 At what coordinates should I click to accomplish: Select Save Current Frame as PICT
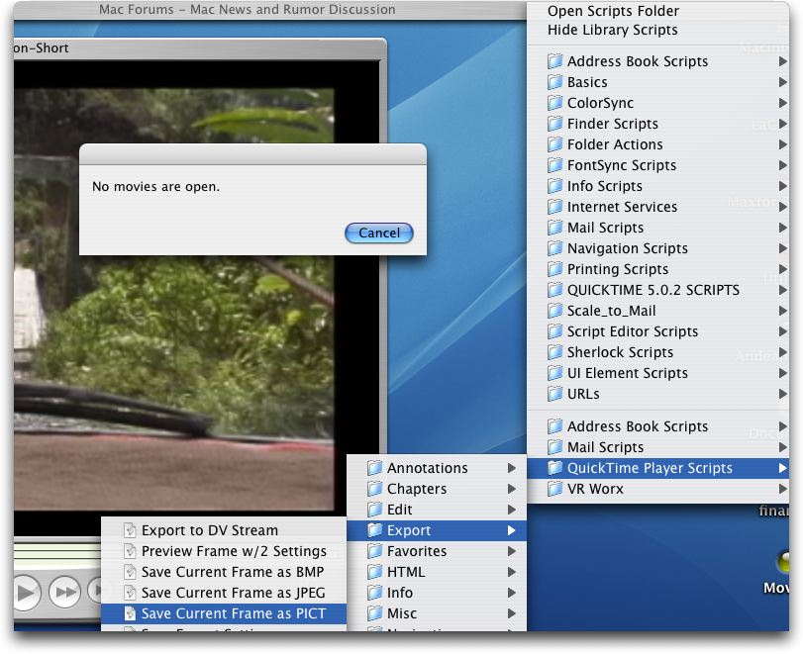[x=224, y=613]
